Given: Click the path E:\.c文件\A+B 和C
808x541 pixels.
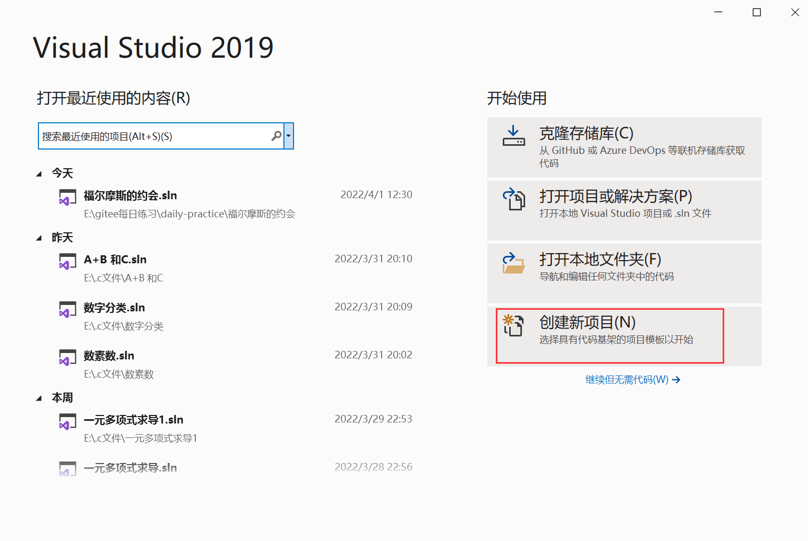Looking at the screenshot, I should (123, 278).
